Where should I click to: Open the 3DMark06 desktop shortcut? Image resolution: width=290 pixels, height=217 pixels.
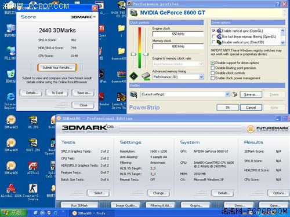(x=11, y=167)
